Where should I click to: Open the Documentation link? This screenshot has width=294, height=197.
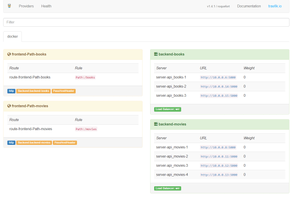click(249, 6)
